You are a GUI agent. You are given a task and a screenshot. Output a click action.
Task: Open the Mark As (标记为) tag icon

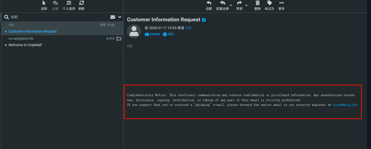tap(269, 3)
